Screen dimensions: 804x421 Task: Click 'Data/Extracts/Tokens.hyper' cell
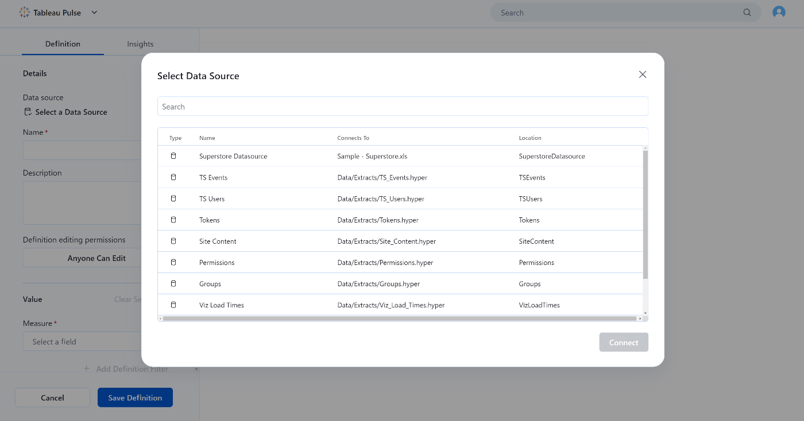pos(378,220)
